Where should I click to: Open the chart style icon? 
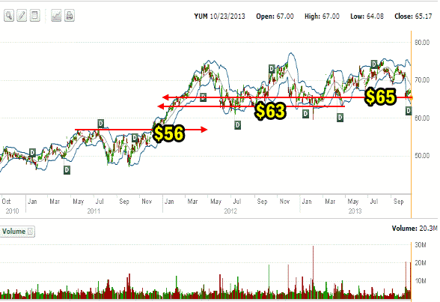[56, 16]
